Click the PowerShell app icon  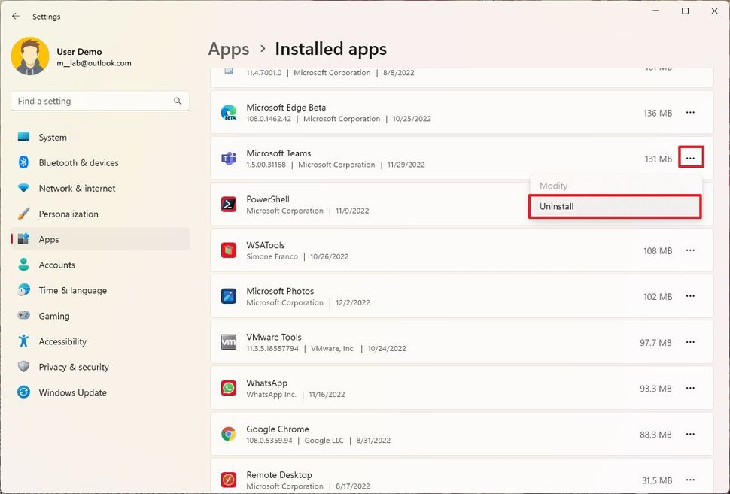[228, 205]
